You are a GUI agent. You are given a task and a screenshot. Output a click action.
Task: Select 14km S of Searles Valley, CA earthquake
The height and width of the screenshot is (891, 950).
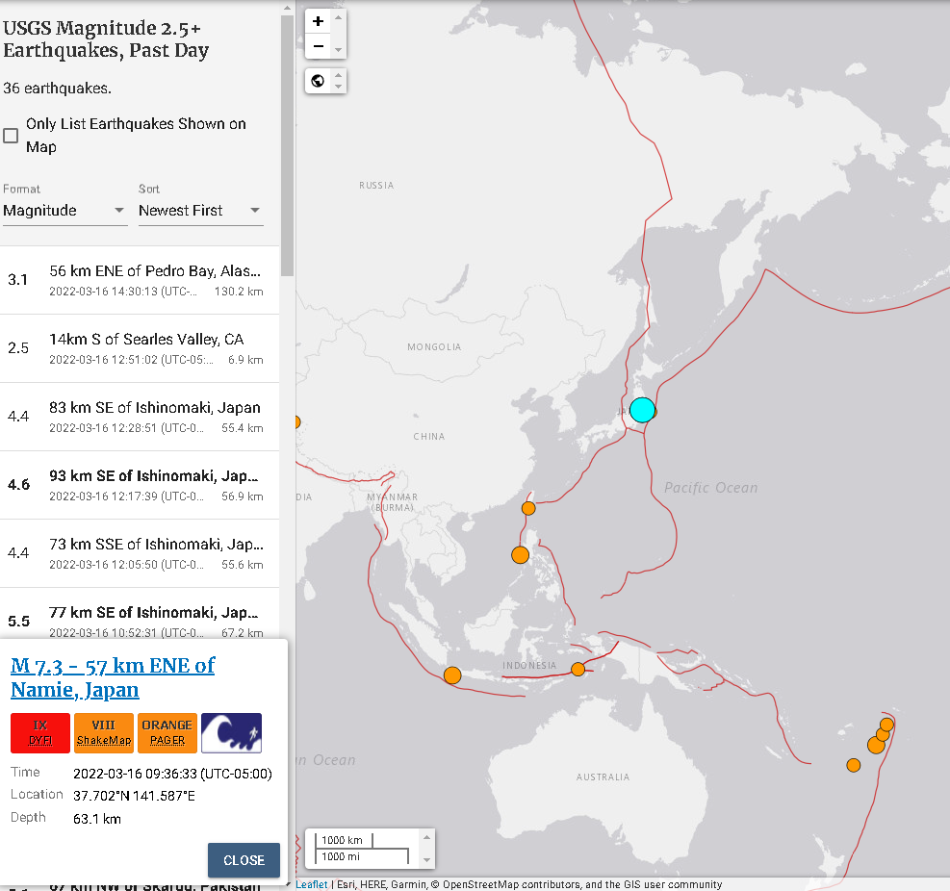coord(140,348)
